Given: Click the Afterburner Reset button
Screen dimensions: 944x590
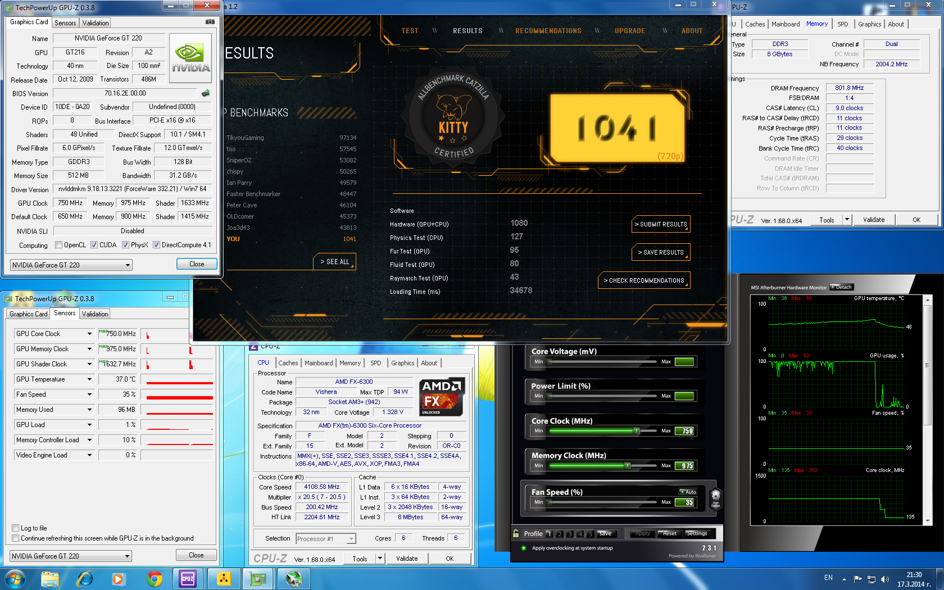Looking at the screenshot, I should click(670, 534).
